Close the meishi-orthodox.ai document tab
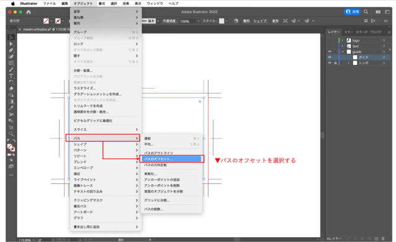The image size is (396, 242). 20,30
